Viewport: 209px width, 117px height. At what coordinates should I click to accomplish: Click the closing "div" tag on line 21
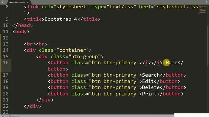[x=46, y=100]
